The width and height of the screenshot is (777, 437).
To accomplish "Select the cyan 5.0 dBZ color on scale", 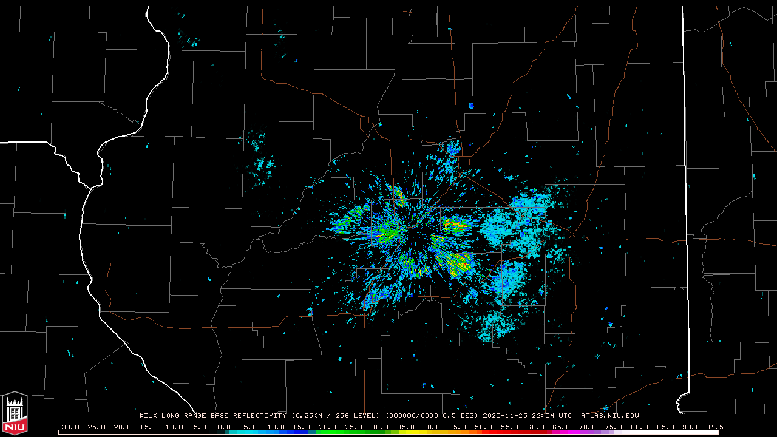I will tap(251, 432).
